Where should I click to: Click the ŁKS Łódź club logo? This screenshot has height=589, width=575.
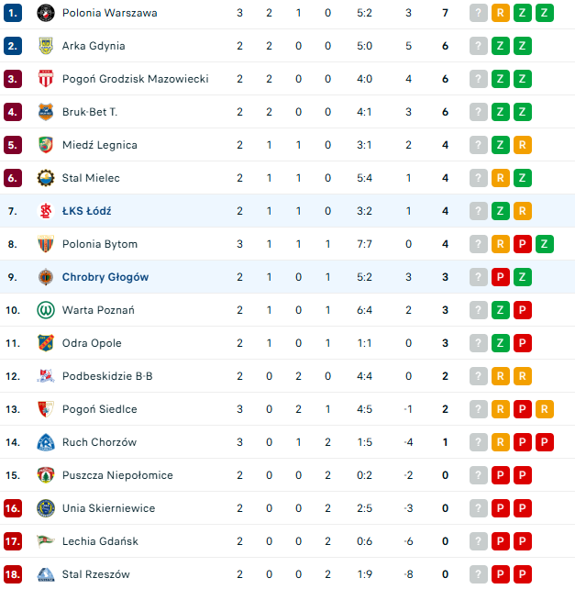click(x=46, y=211)
